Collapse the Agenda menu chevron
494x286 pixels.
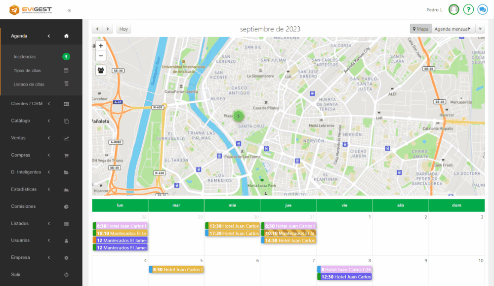tap(49, 36)
